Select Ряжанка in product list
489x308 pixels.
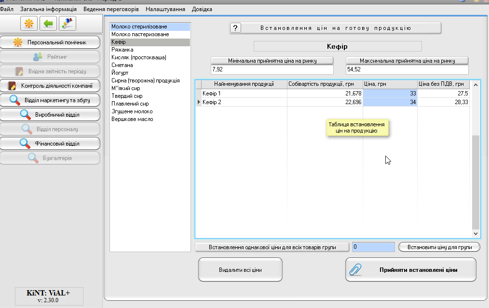150,50
